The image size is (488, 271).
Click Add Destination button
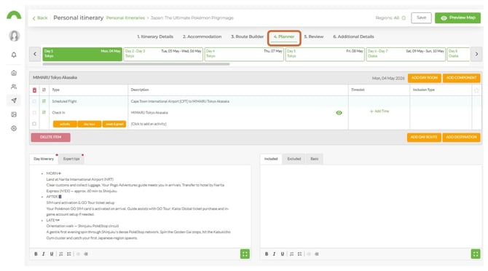pos(461,137)
